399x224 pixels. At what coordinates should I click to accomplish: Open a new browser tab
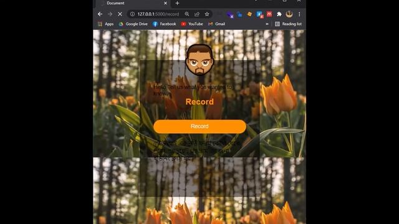[177, 3]
